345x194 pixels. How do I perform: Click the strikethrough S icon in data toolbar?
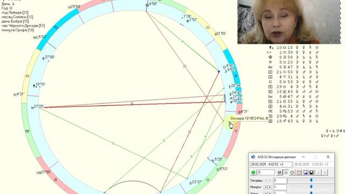(x=279, y=172)
